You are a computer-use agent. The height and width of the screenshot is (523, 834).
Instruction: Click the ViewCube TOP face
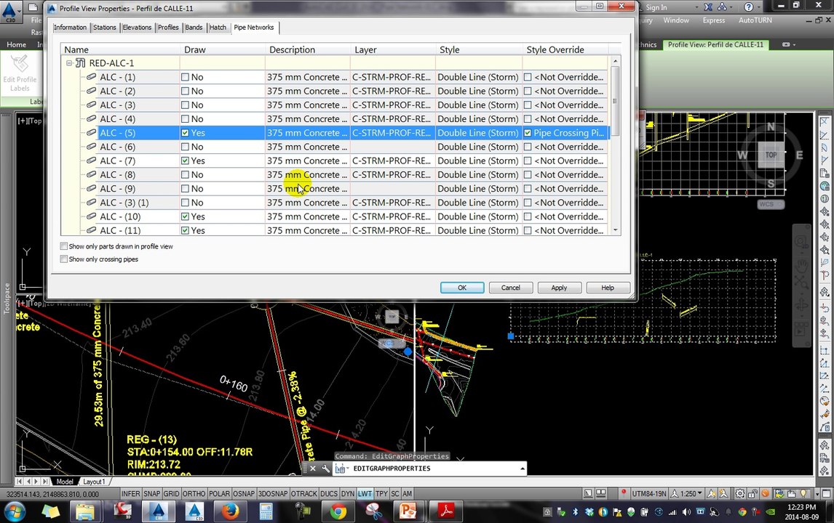771,155
